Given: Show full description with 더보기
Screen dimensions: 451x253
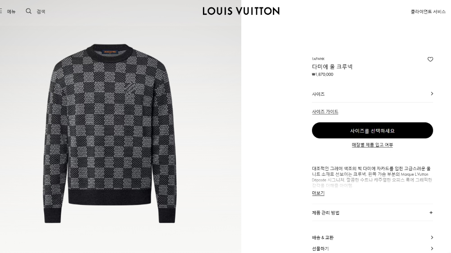Looking at the screenshot, I should pos(318,193).
